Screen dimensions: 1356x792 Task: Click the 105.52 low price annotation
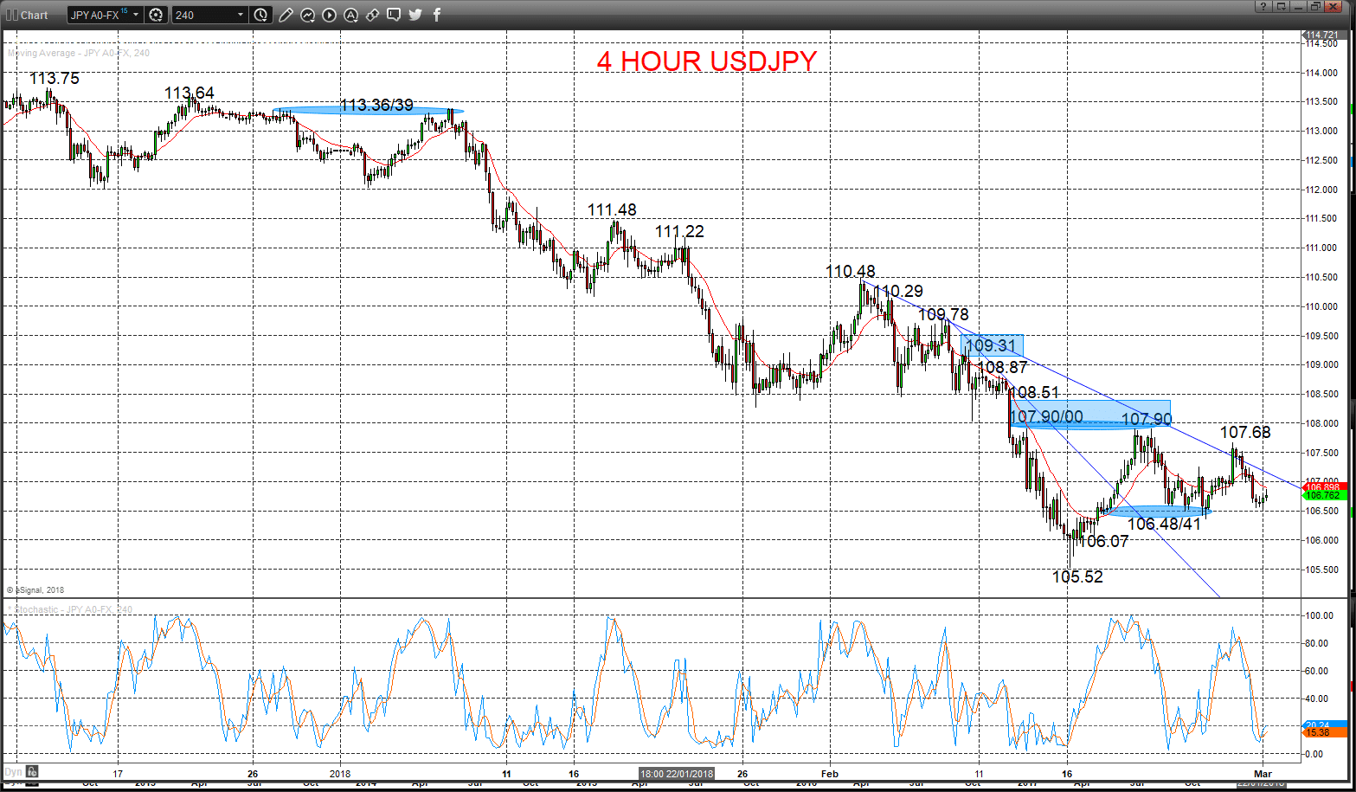(x=1077, y=576)
